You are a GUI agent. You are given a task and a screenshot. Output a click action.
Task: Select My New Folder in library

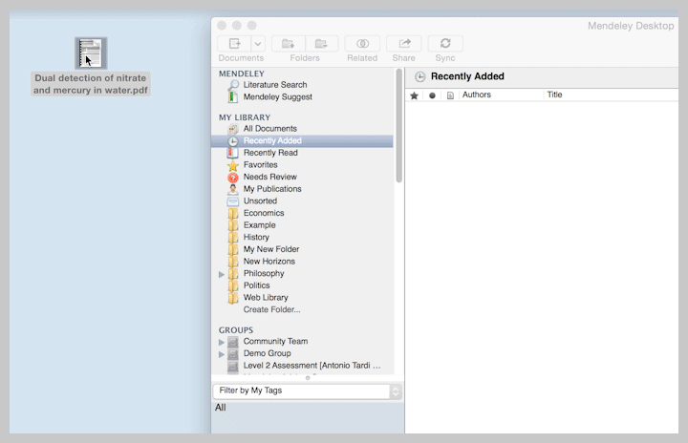[271, 249]
